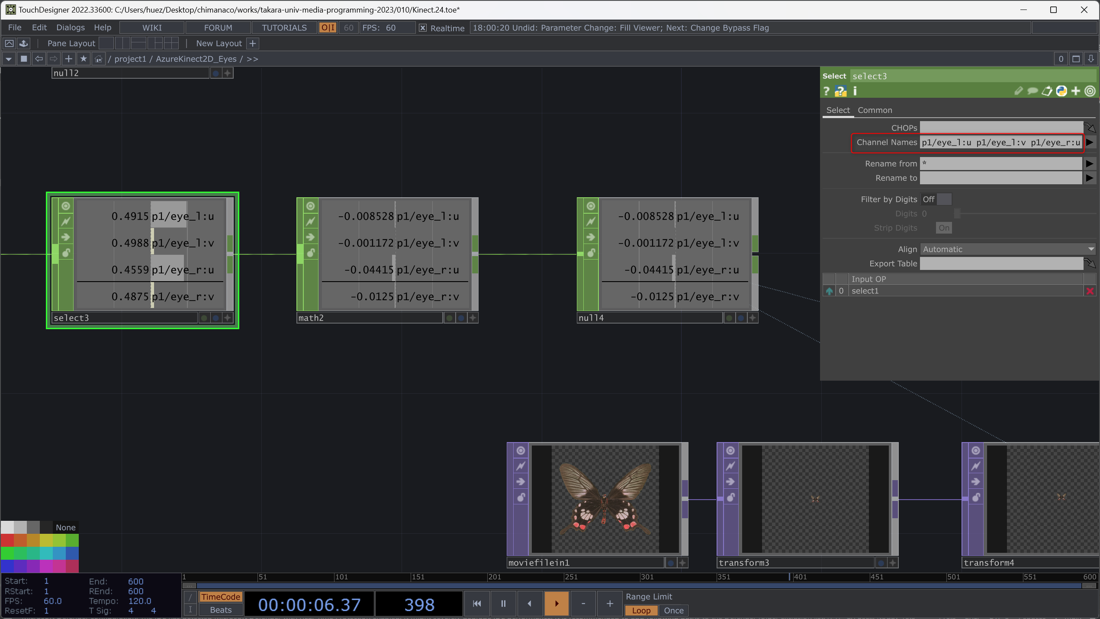This screenshot has height=619, width=1100.
Task: Open the Dialogs menu
Action: pos(71,28)
